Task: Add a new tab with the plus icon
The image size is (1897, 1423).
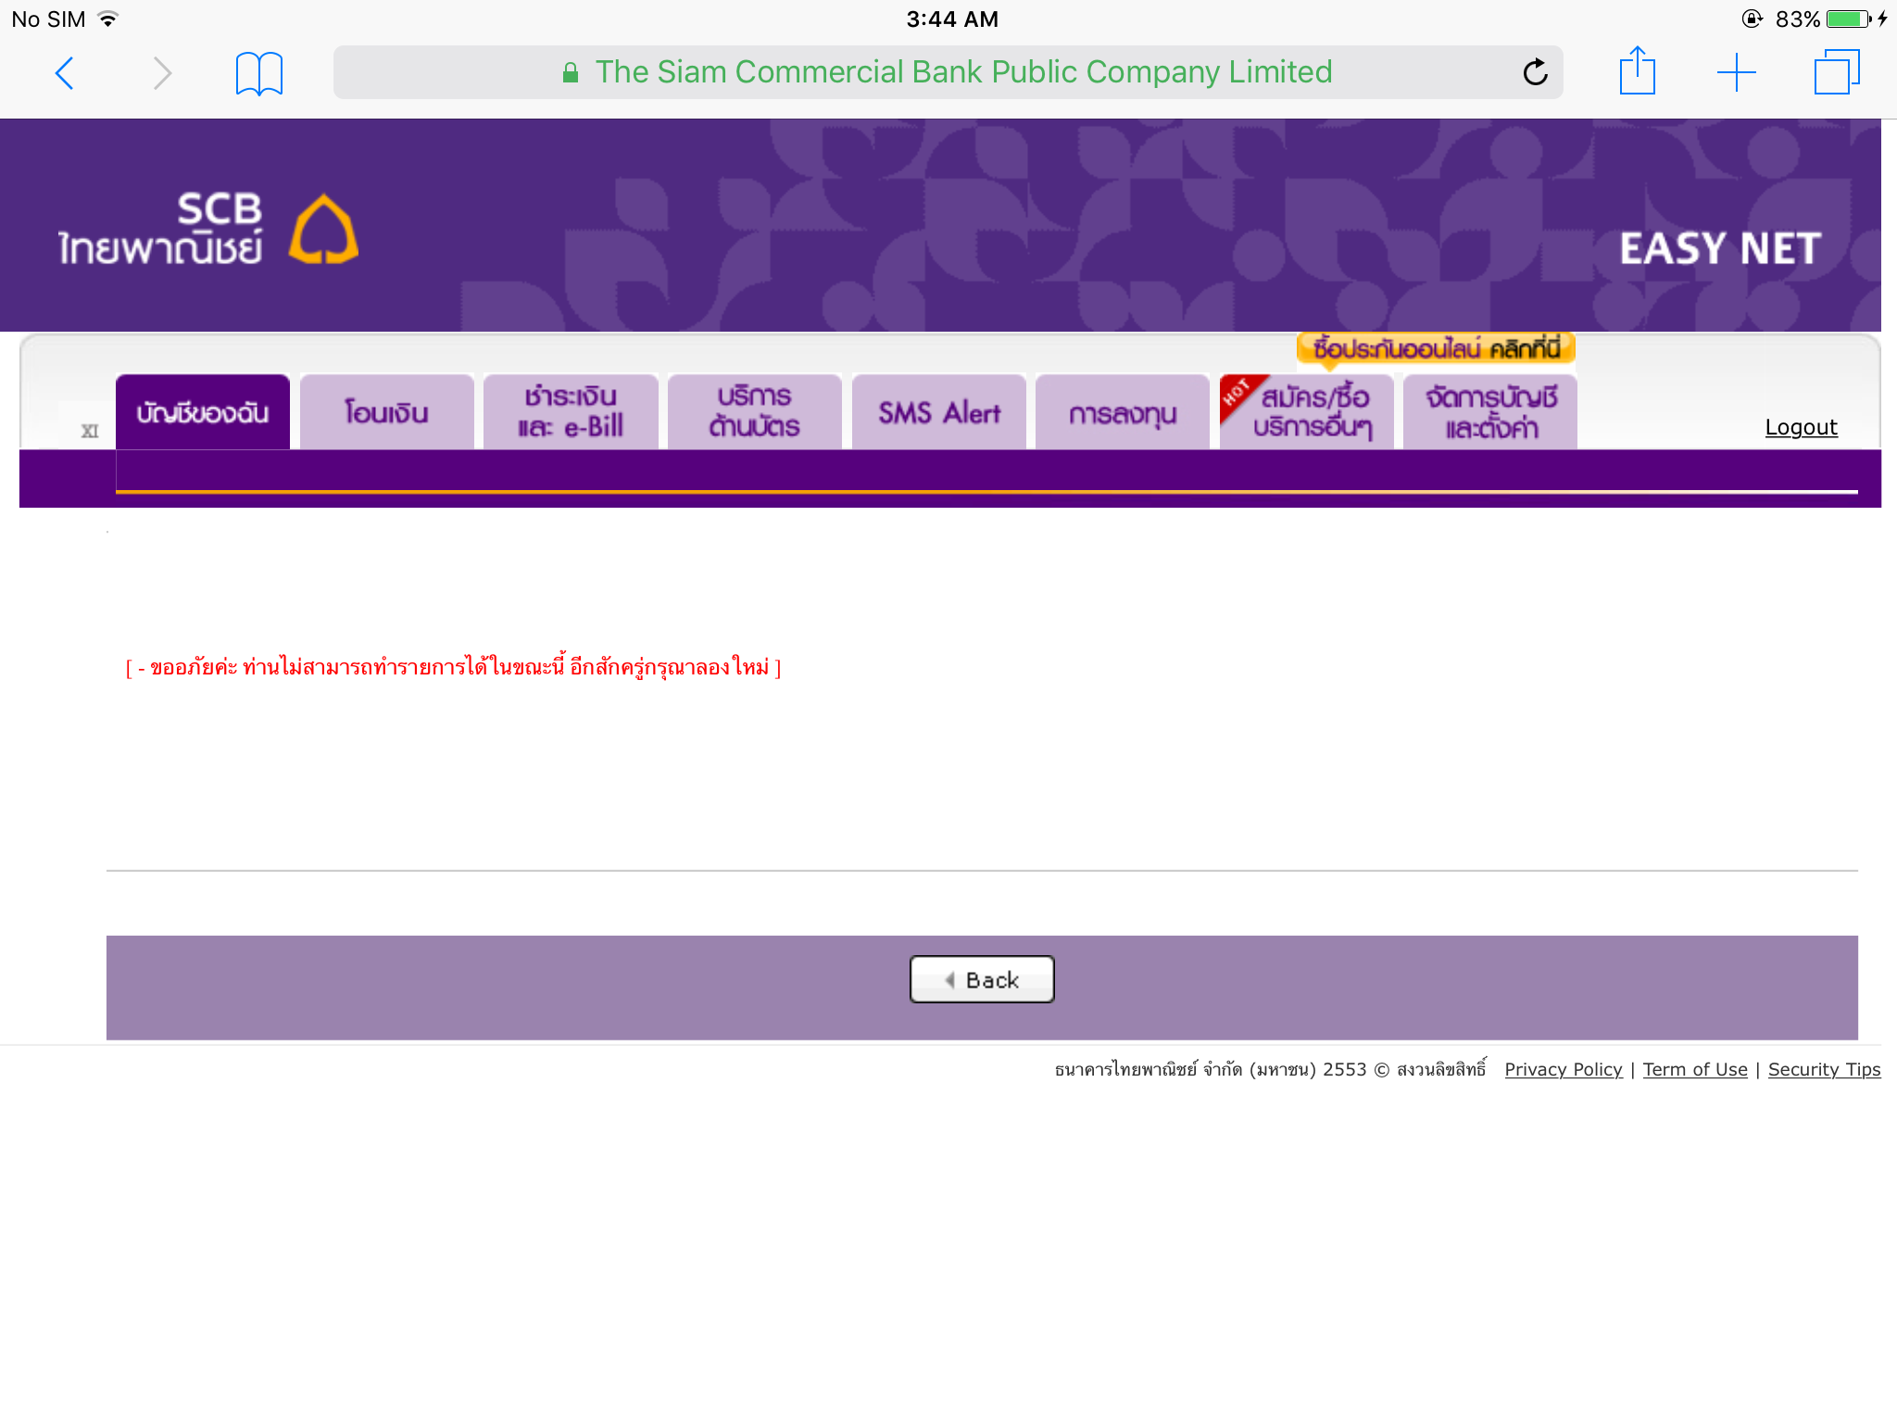Action: (x=1736, y=72)
